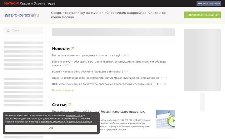Image resolution: width=225 pixels, height=140 pixels.
Task: Open the calendar article thumbnail image
Action: 165,119
